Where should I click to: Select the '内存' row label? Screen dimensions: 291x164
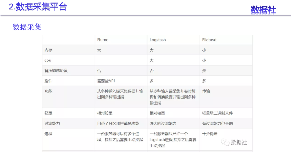click(48, 50)
